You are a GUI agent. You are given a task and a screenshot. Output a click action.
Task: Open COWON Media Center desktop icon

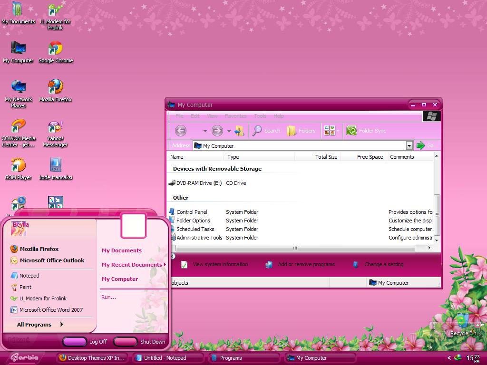pos(18,126)
